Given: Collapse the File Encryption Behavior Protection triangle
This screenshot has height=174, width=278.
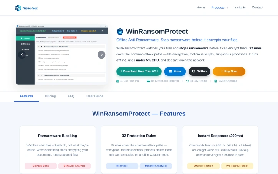Looking at the screenshot, I should click(41, 75).
